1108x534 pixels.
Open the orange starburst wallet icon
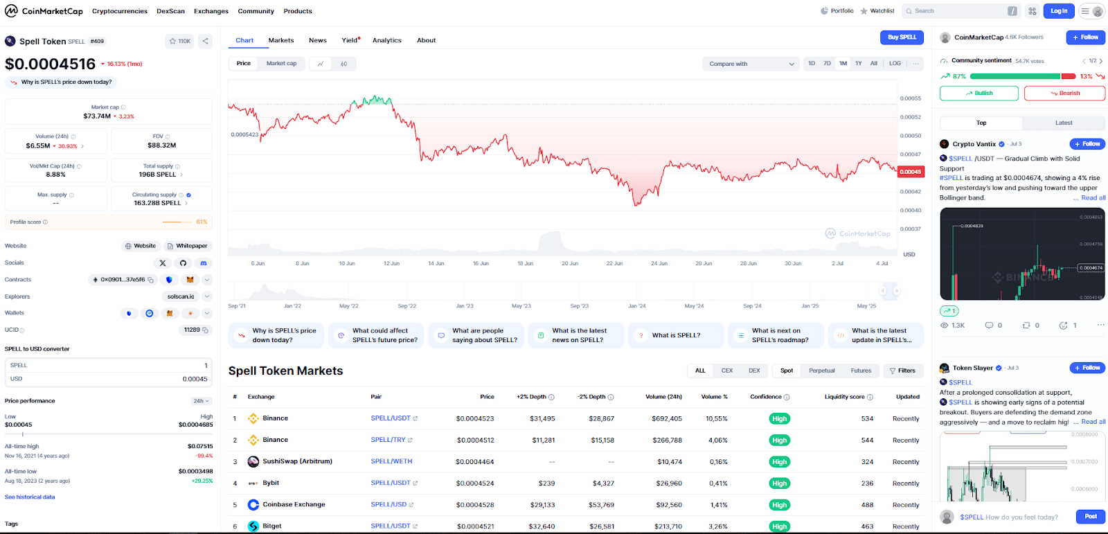pos(190,313)
